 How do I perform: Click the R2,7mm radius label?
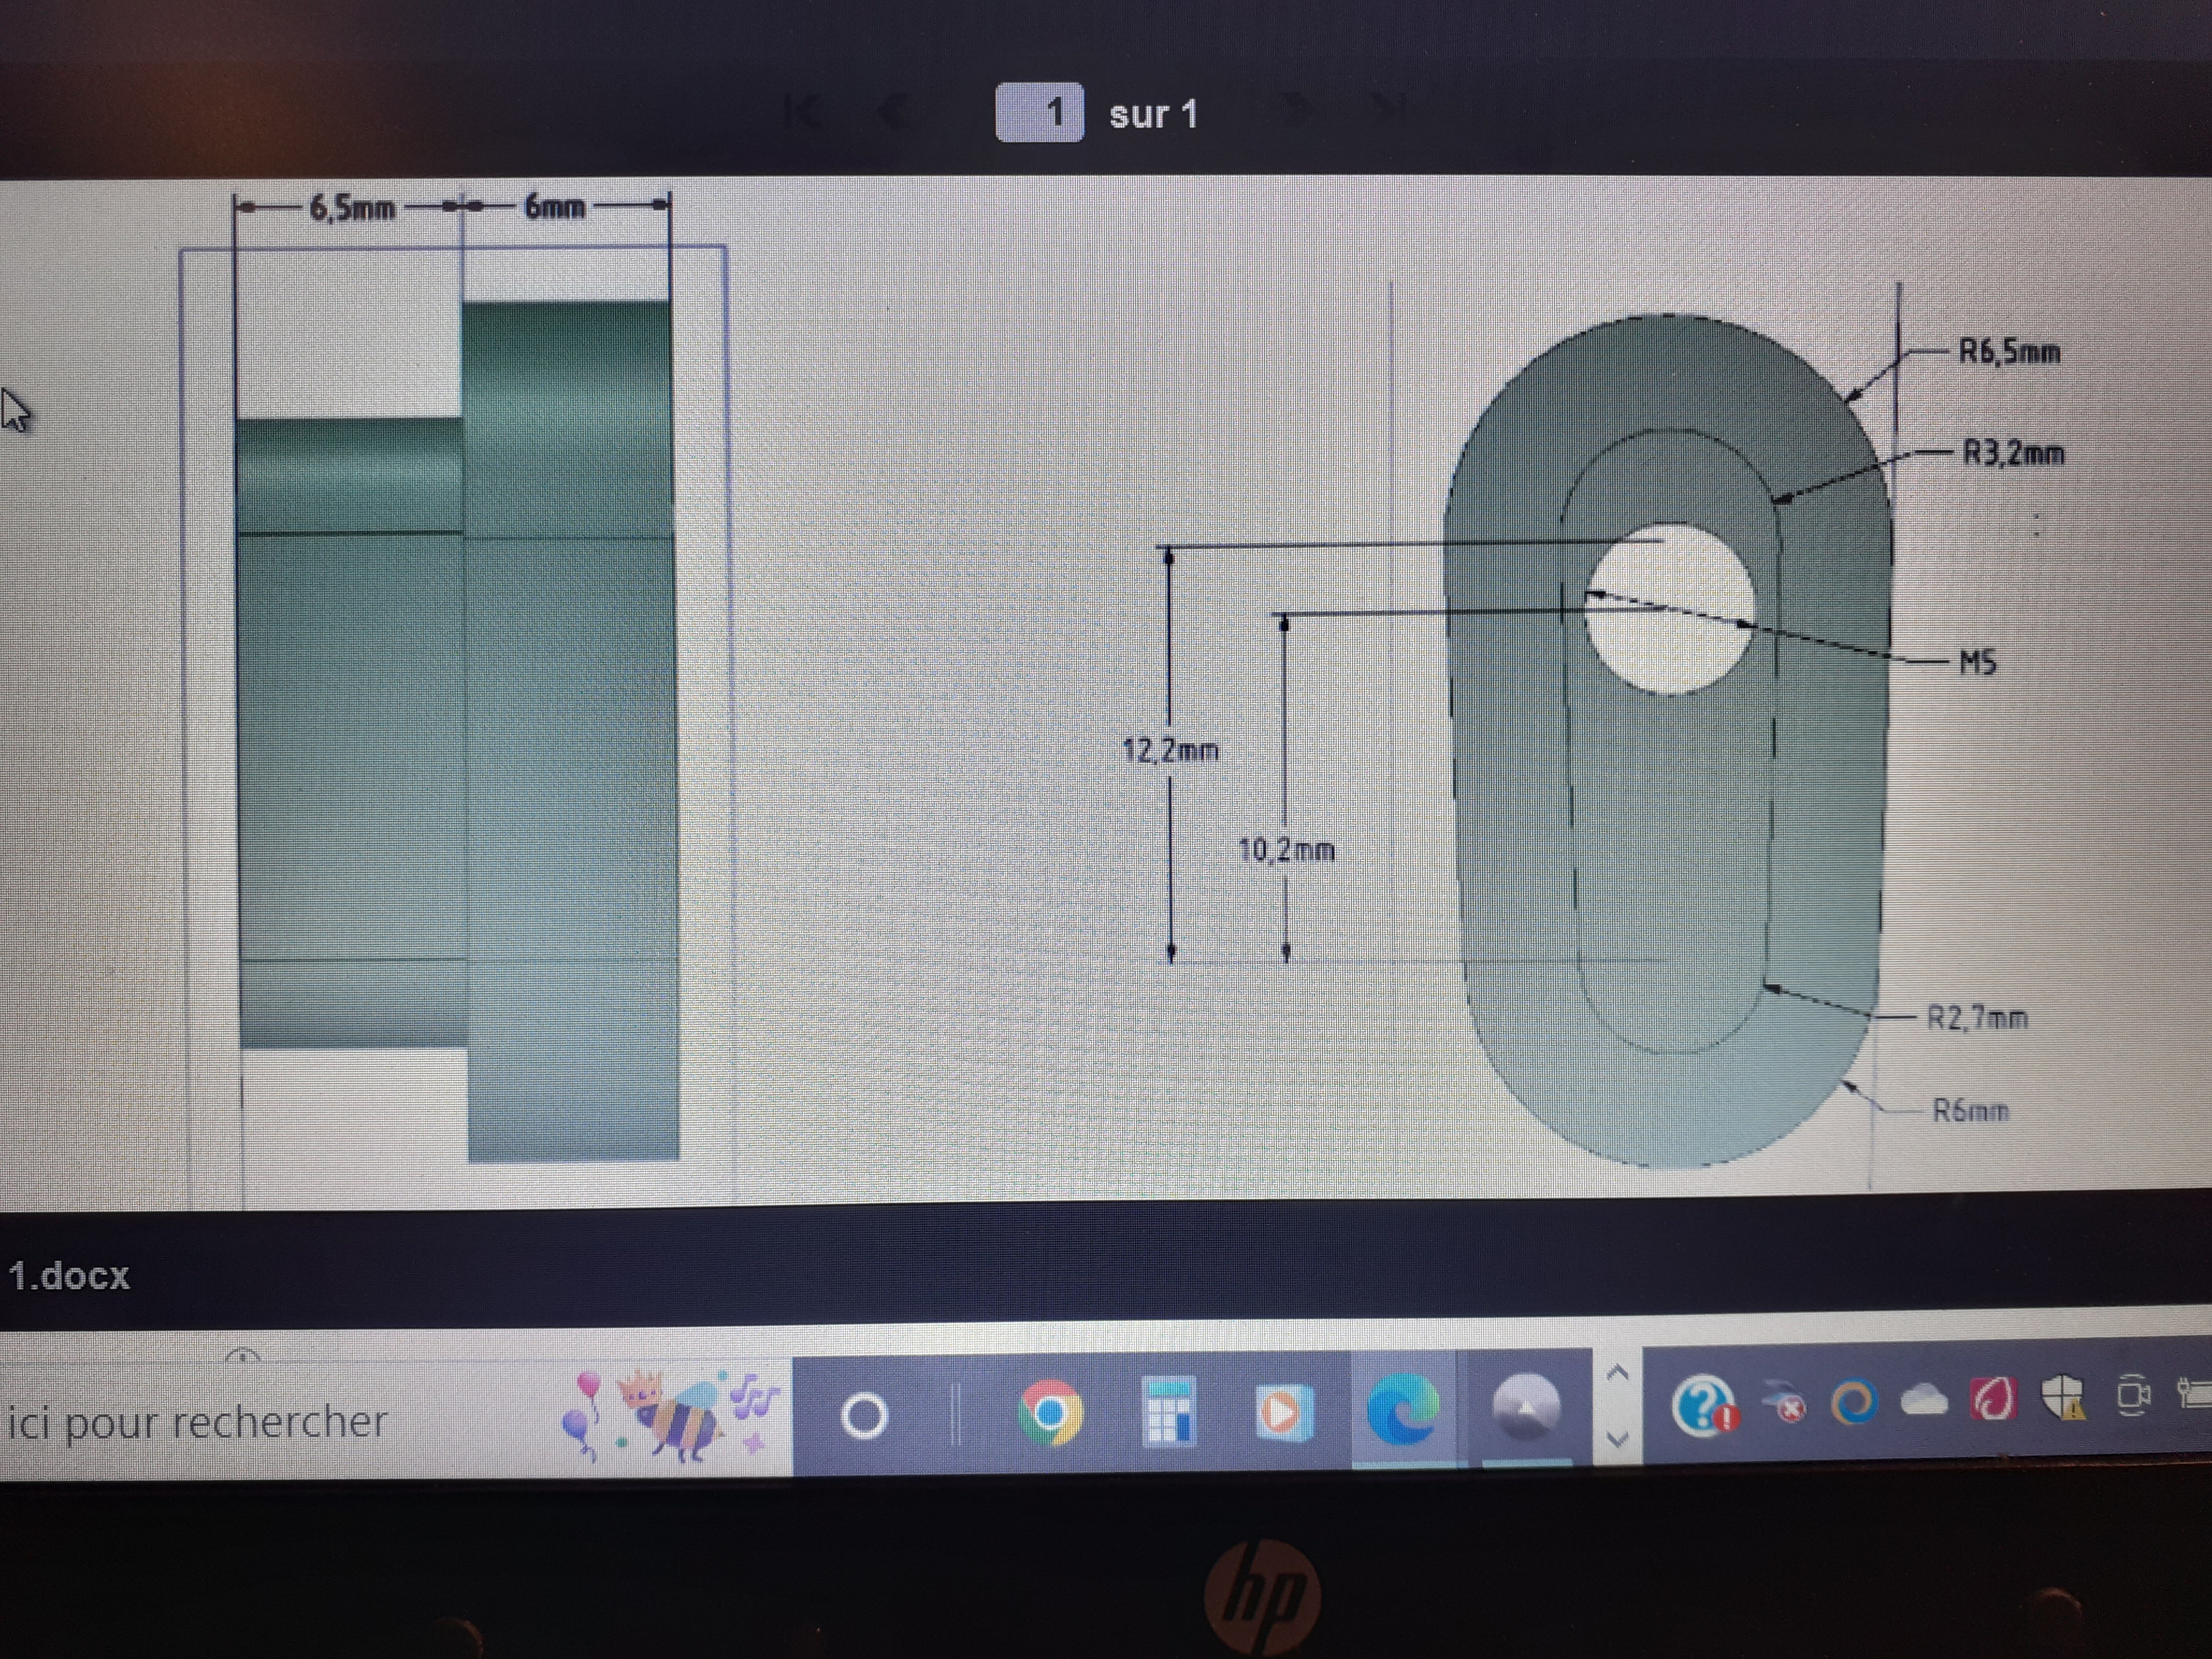(1977, 1018)
